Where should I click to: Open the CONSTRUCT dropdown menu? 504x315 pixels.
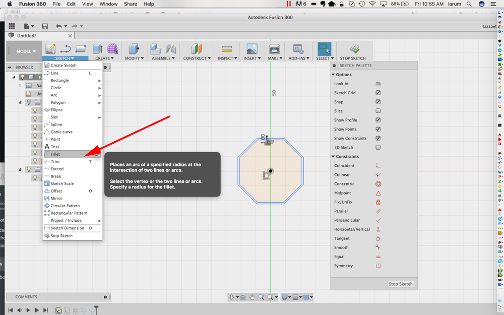pos(197,58)
